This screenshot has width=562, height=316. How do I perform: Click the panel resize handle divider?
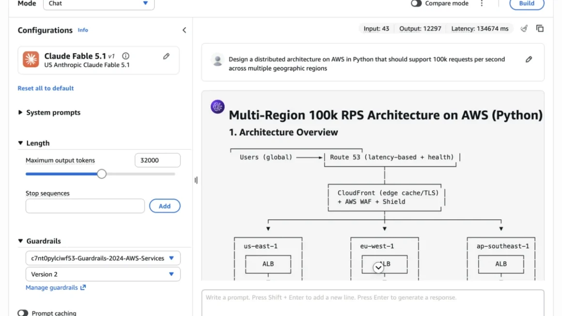[x=196, y=180]
